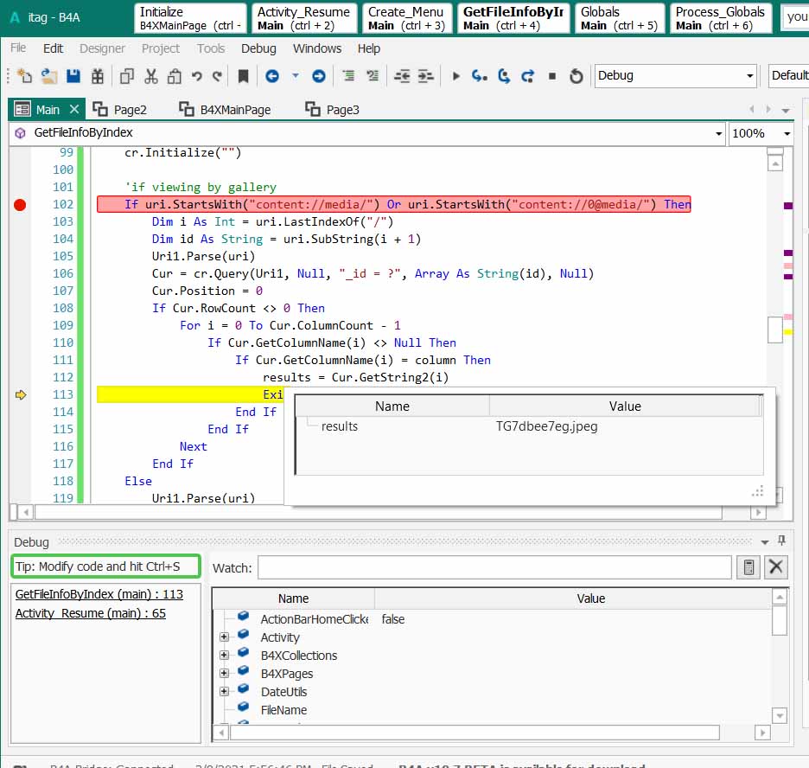Expand the B4XPages tree node
Screen dimensions: 809x768
pyautogui.click(x=224, y=674)
